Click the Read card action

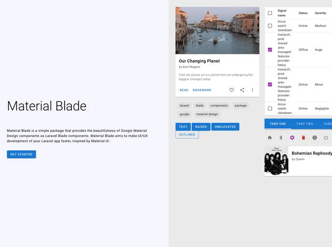184,90
